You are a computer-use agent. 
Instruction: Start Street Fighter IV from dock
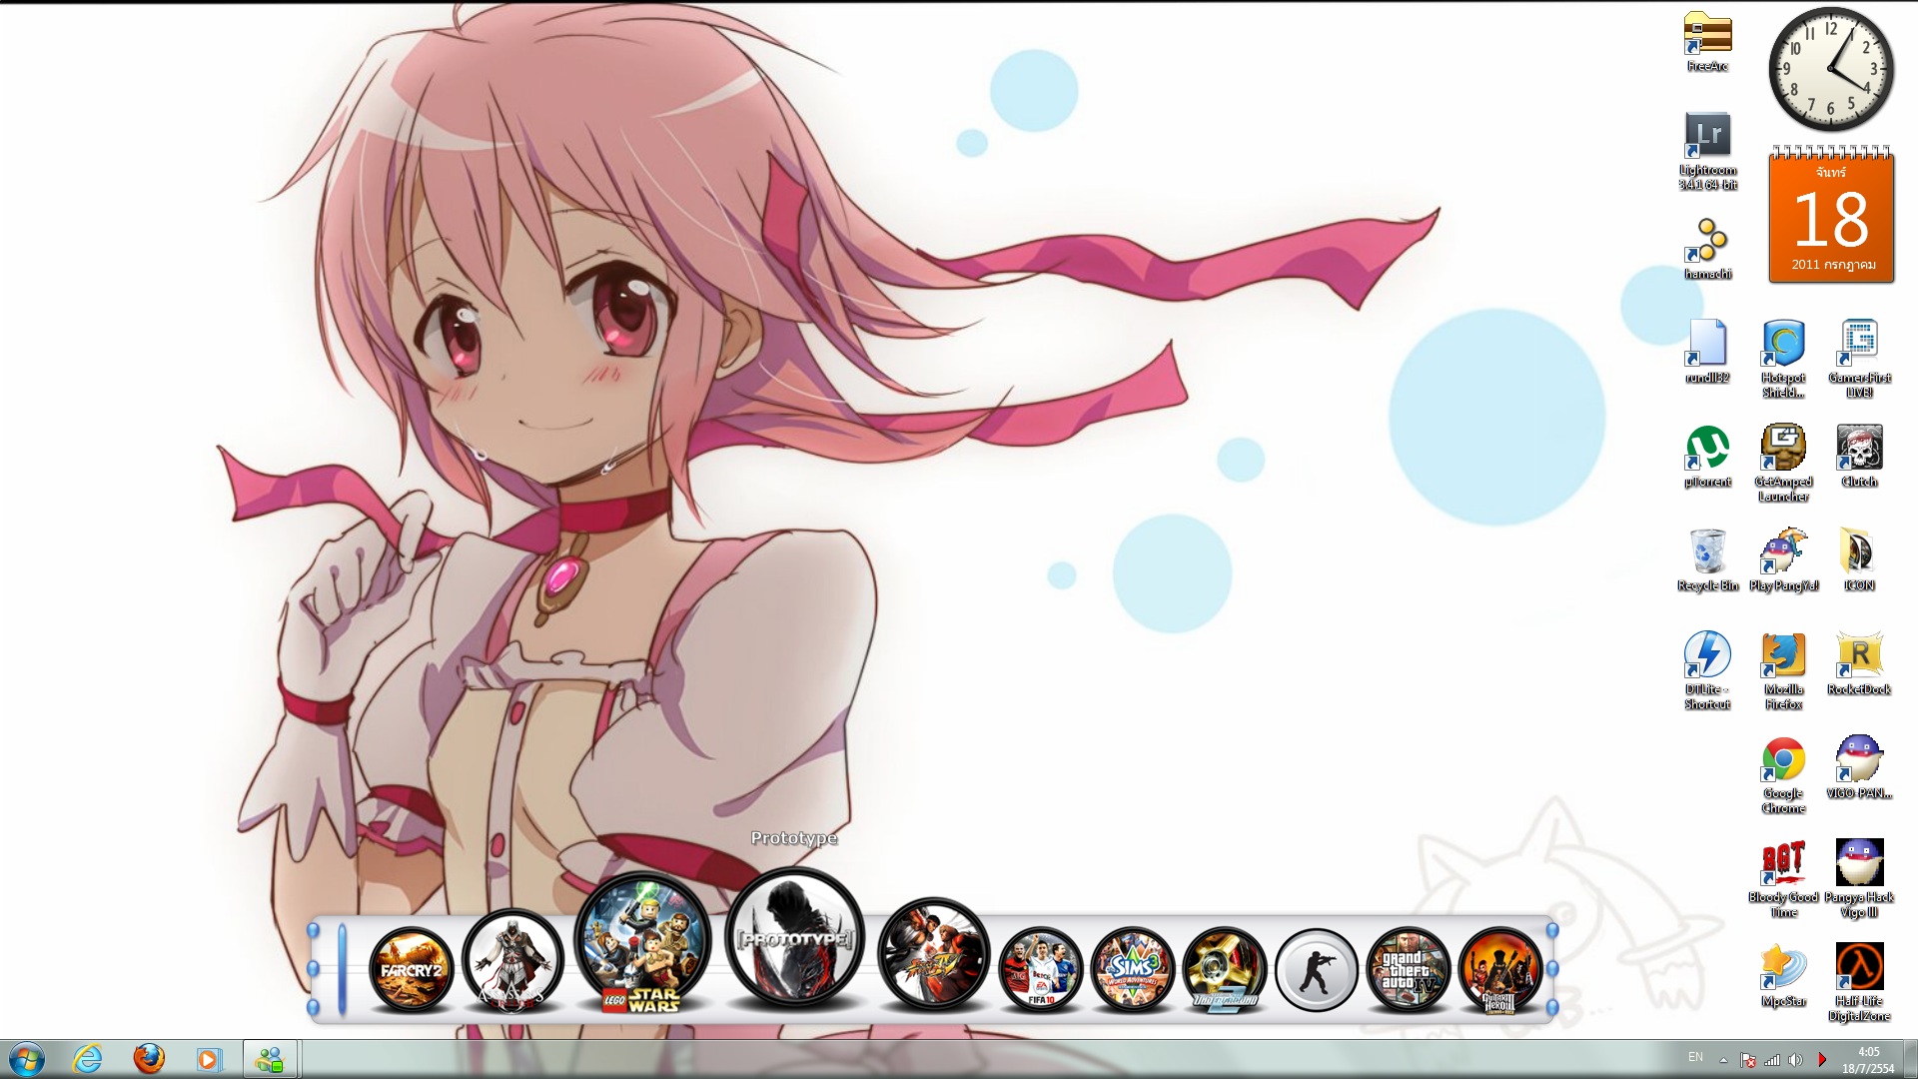click(933, 954)
